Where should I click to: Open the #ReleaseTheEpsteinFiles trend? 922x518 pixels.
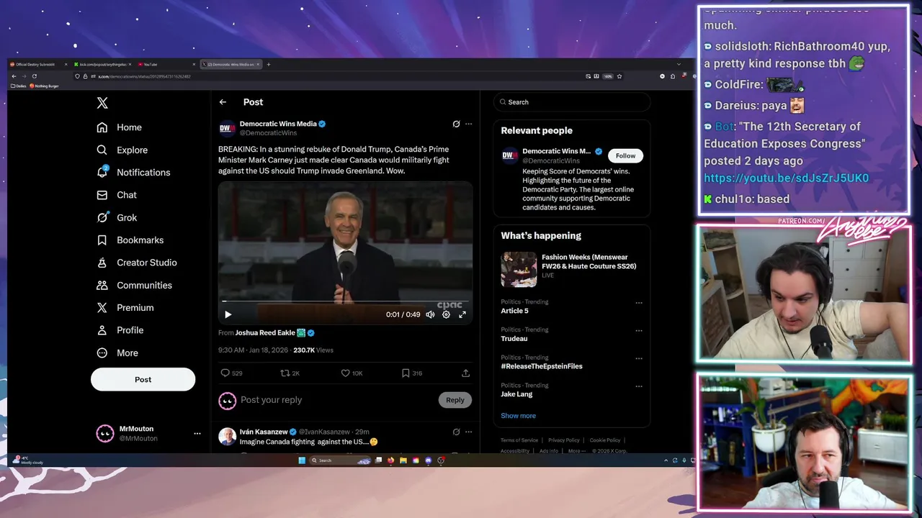click(x=542, y=366)
